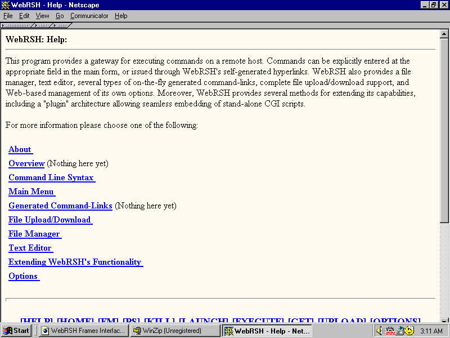This screenshot has width=450, height=338.
Task: Click "(Nothing here yet)" beside Generated Command-Links
Action: tap(146, 206)
